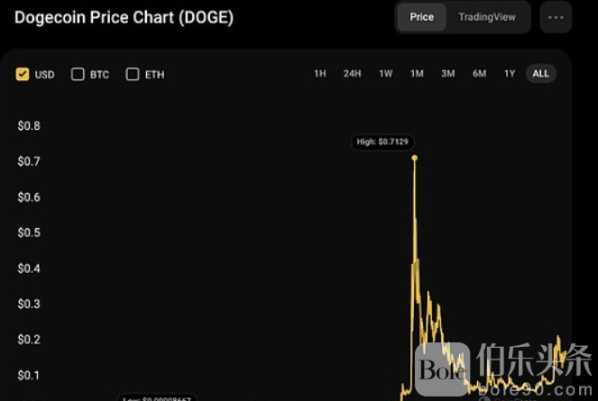
Task: Open the three-dot more options menu
Action: [x=556, y=17]
